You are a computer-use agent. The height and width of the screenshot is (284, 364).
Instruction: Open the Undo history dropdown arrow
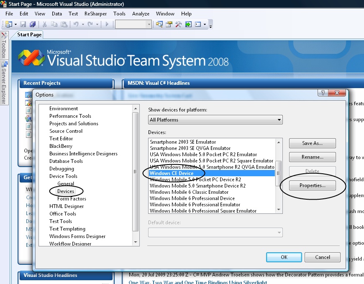(83, 24)
